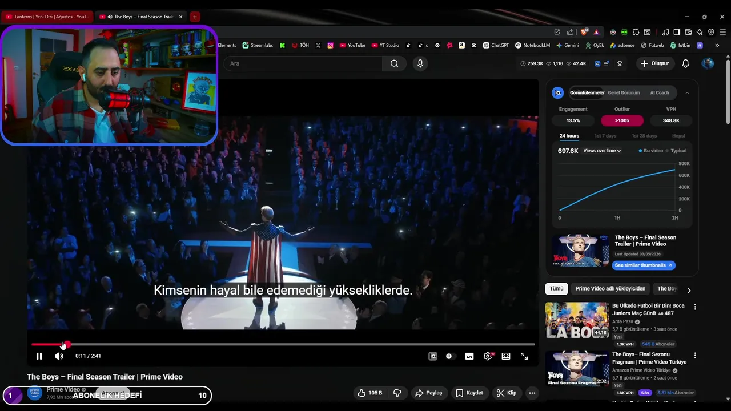The image size is (731, 411).
Task: Click See similar thumbnails link
Action: tap(644, 265)
